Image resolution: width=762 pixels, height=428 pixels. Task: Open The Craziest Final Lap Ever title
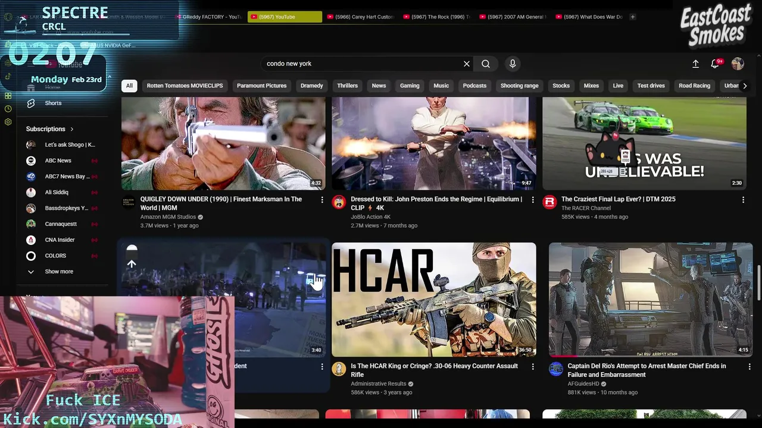tap(618, 199)
